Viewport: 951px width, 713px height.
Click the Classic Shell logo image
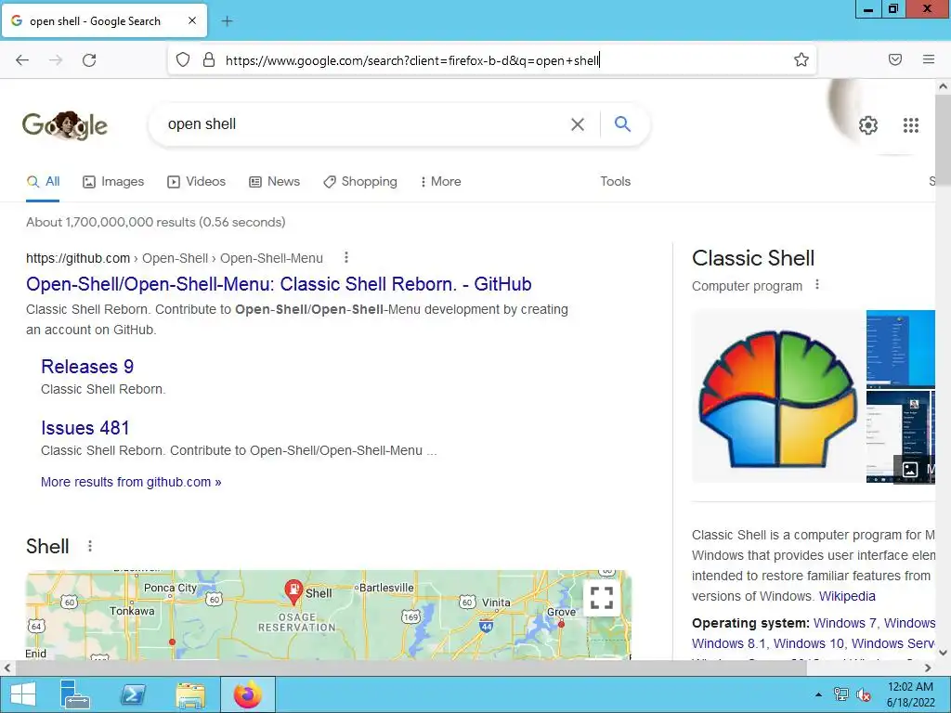(778, 396)
